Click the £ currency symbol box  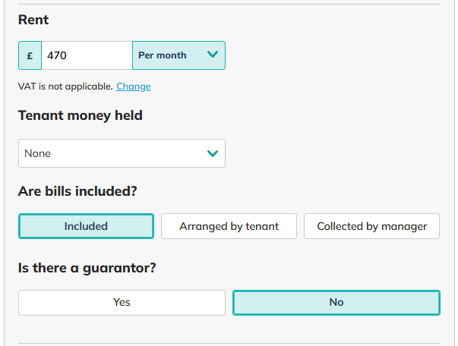[x=30, y=55]
